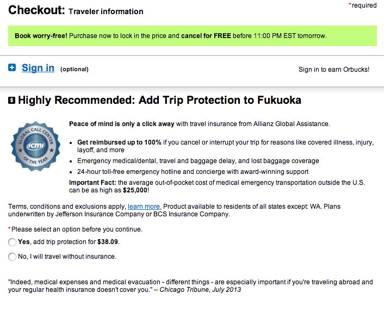This screenshot has width=384, height=312.
Task: Click the Chicago Tribune quote text
Action: 190,286
